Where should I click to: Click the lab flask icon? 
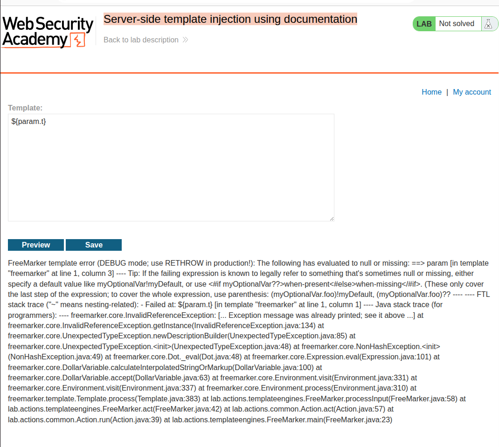[488, 24]
